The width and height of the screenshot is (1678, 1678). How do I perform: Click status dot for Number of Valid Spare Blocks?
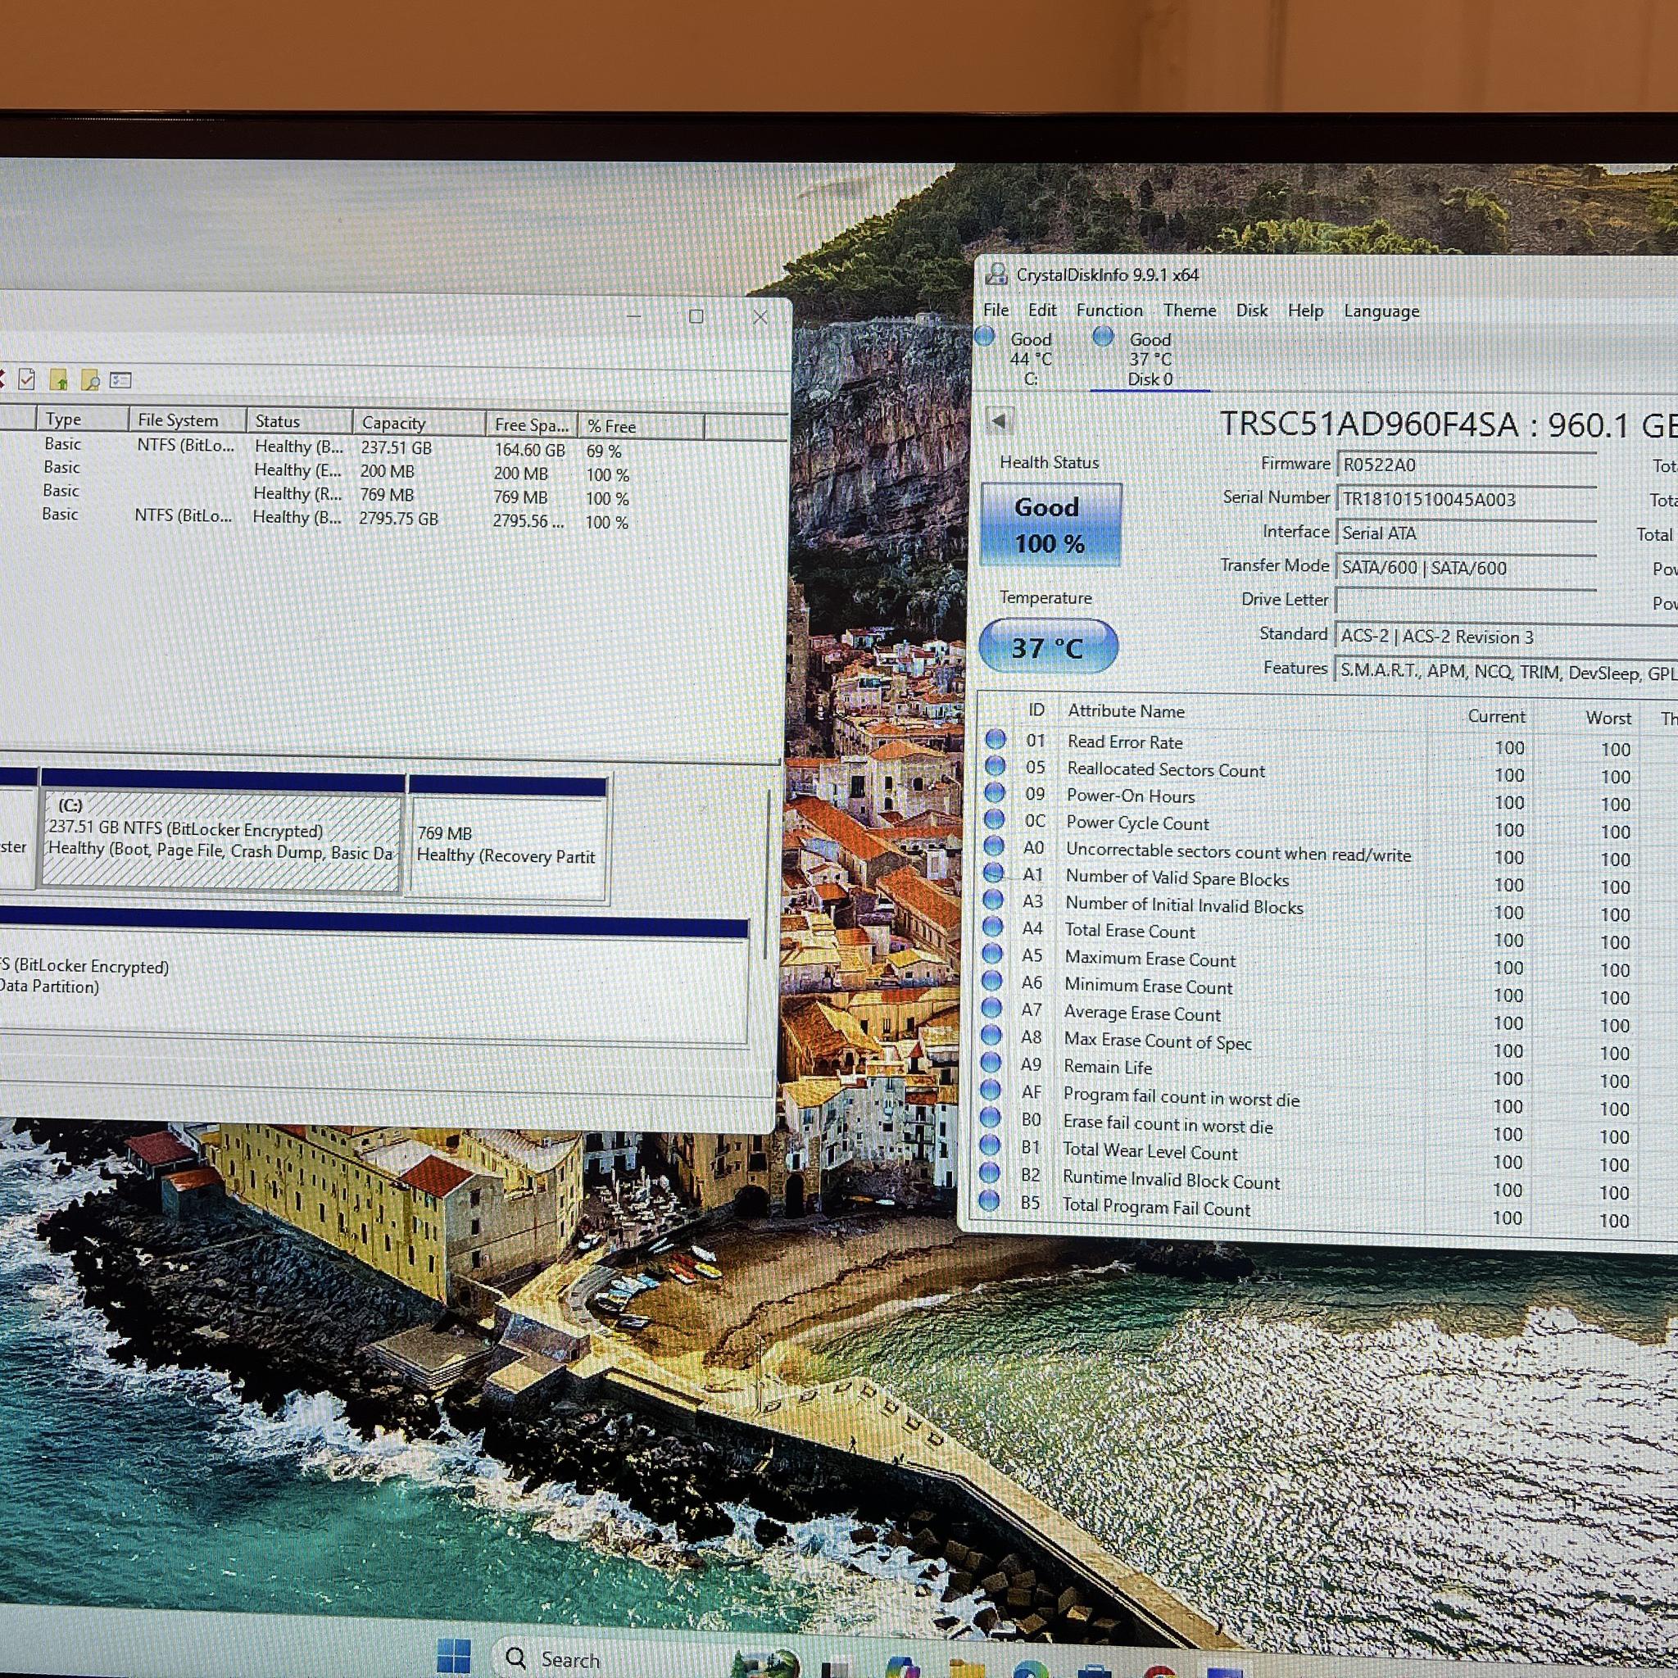pos(994,873)
